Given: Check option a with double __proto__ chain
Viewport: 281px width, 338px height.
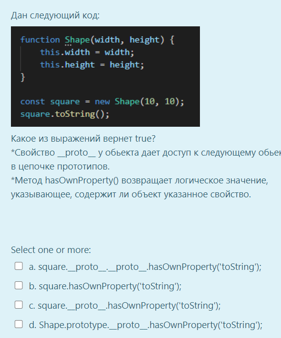Looking at the screenshot, I should 18,266.
